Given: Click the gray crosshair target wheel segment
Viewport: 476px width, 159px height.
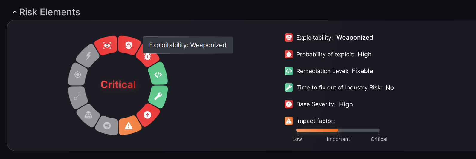Looking at the screenshot, I should [77, 74].
